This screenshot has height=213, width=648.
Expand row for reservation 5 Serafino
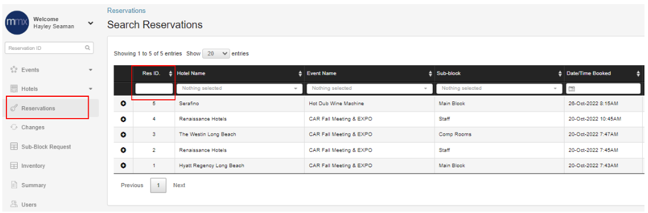[123, 104]
